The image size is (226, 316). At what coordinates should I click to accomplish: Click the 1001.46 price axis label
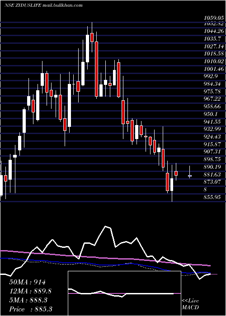click(214, 69)
